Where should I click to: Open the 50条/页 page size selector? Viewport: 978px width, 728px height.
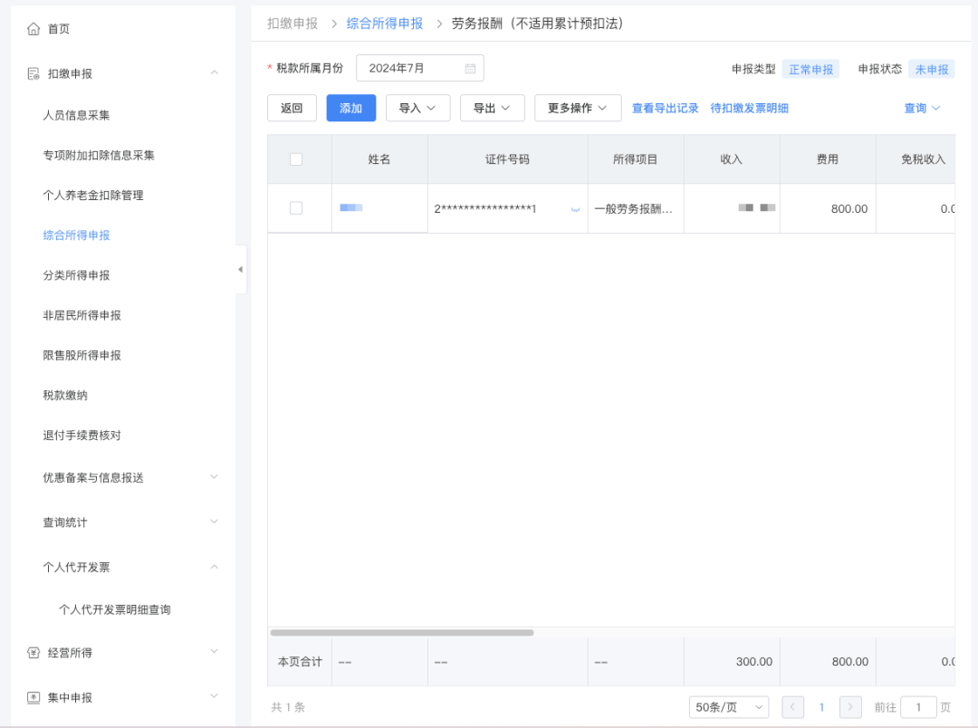728,707
